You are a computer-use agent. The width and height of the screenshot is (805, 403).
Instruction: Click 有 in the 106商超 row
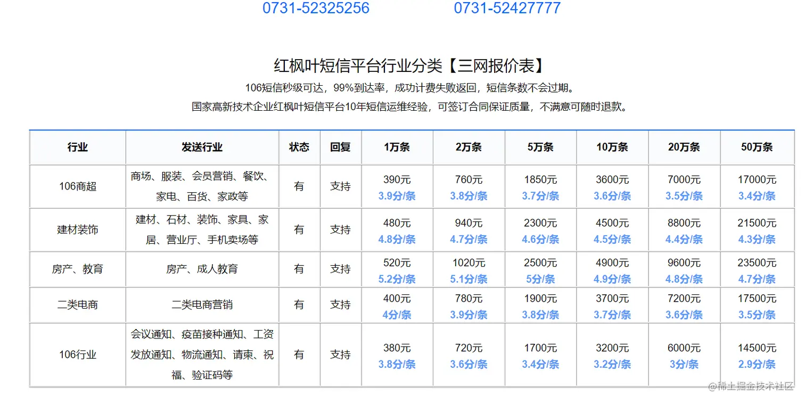(299, 186)
